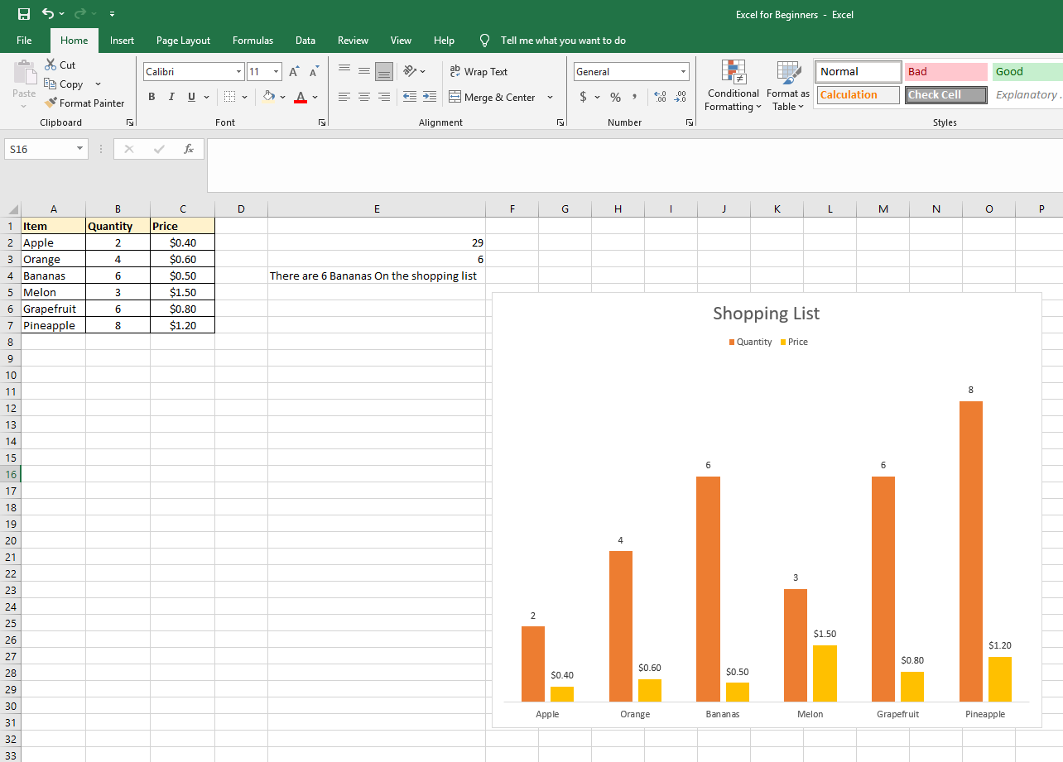The width and height of the screenshot is (1063, 762).
Task: Open the Font Color dropdown arrow
Action: tap(315, 97)
